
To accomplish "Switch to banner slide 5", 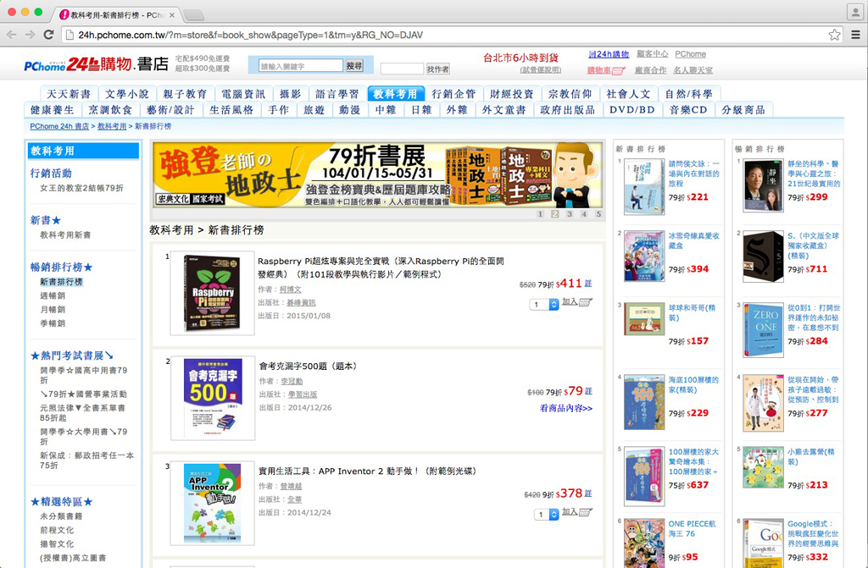I will tap(598, 214).
